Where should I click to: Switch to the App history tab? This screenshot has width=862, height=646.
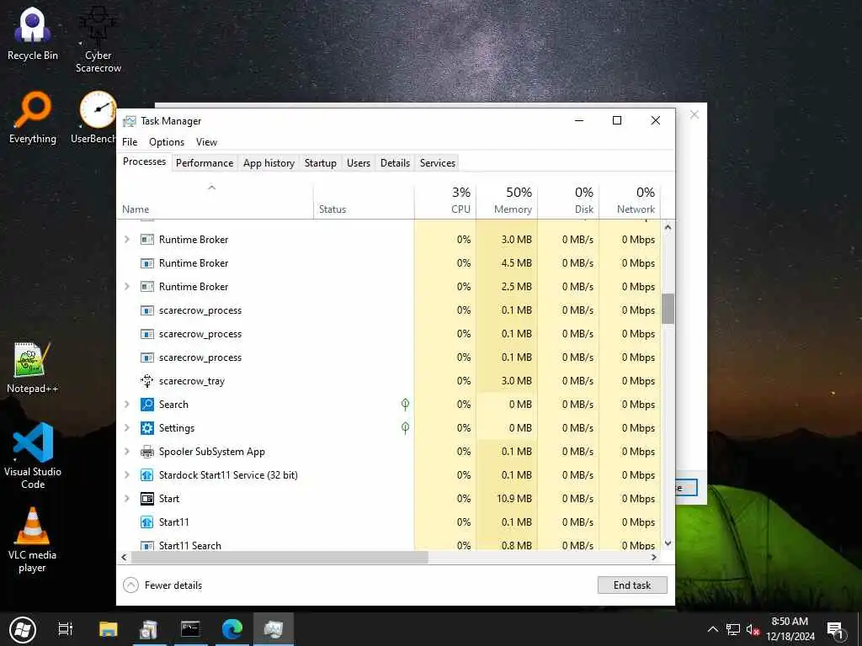(x=269, y=163)
